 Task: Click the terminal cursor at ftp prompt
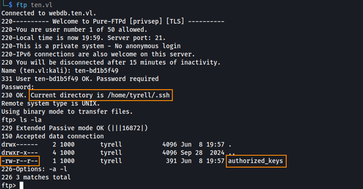click(x=21, y=185)
